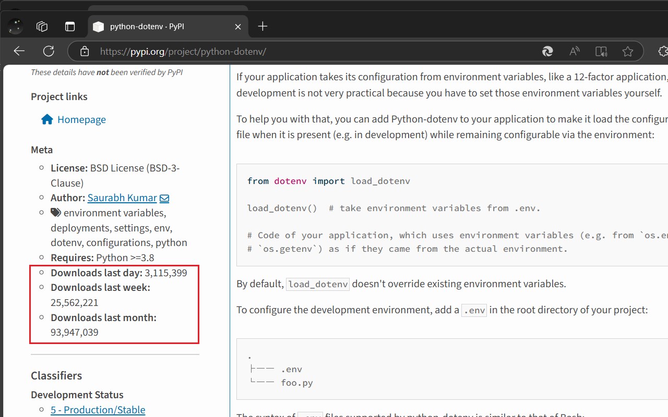This screenshot has width=668, height=417.
Task: Click the paragraph starting 'To help you with that'
Action: coord(452,127)
